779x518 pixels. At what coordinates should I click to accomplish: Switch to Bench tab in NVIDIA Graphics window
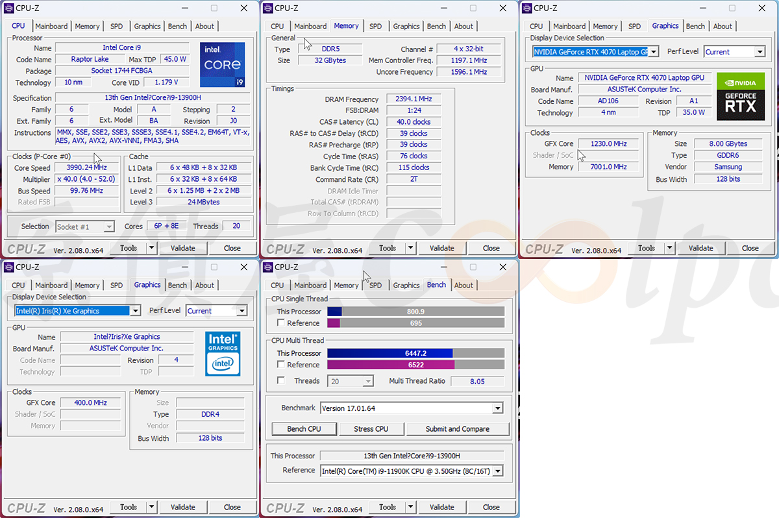coord(695,27)
